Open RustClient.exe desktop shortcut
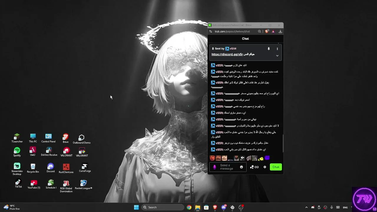The height and width of the screenshot is (212, 377). [x=66, y=168]
